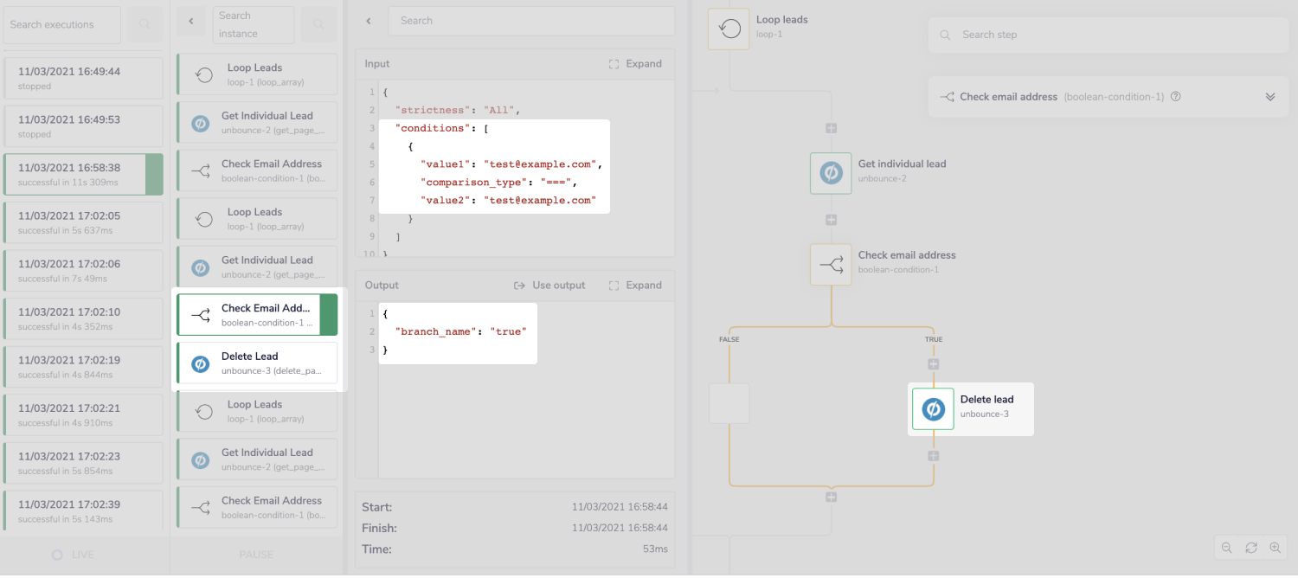Select the Delete Lead instance step
This screenshot has width=1298, height=578.
(257, 363)
